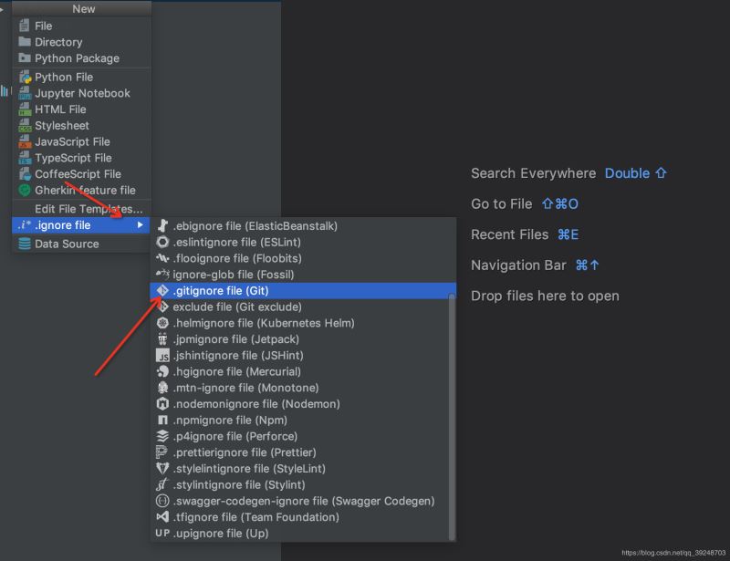
Task: Click the Jupyter Notebook icon
Action: (25, 93)
